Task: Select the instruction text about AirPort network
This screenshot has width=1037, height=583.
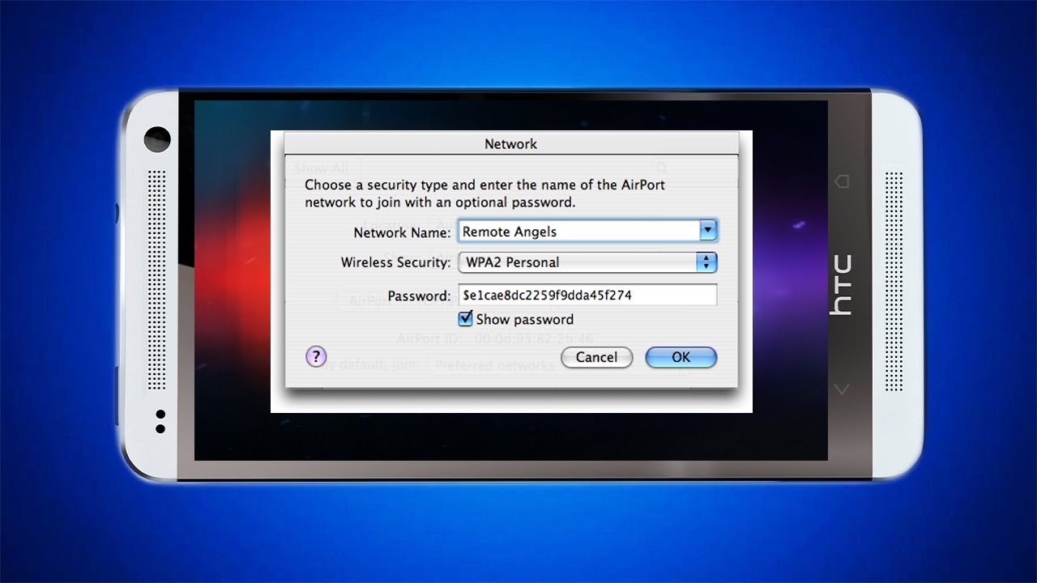Action: tap(484, 194)
